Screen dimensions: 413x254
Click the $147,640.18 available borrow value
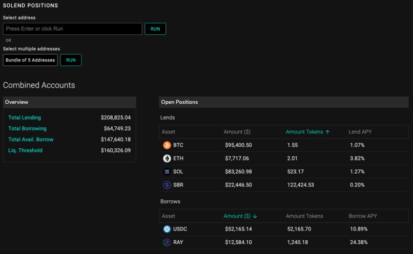pyautogui.click(x=116, y=140)
